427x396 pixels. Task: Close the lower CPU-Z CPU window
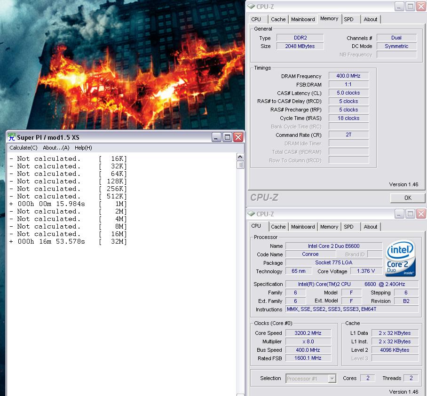pyautogui.click(x=421, y=214)
